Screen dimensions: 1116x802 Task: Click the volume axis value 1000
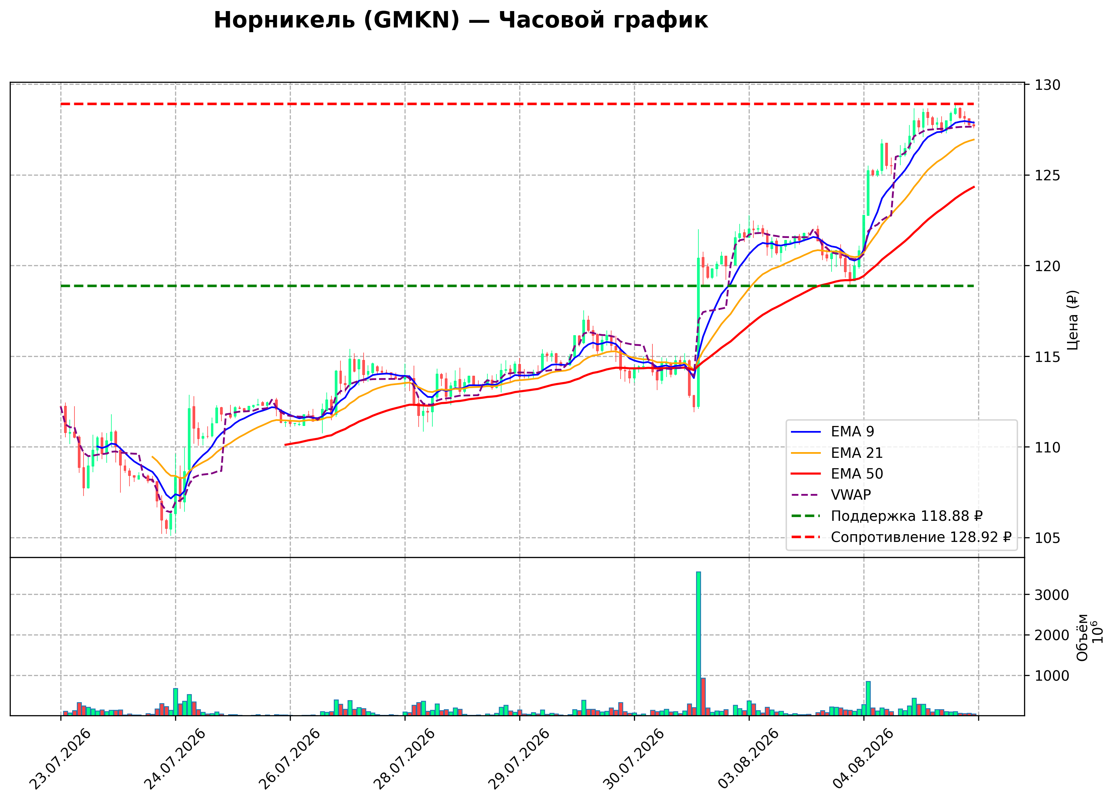click(x=1052, y=676)
